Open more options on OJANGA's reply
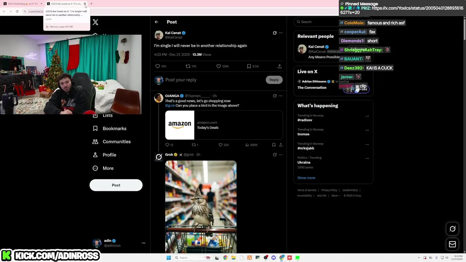This screenshot has height=262, width=466. pyautogui.click(x=281, y=96)
